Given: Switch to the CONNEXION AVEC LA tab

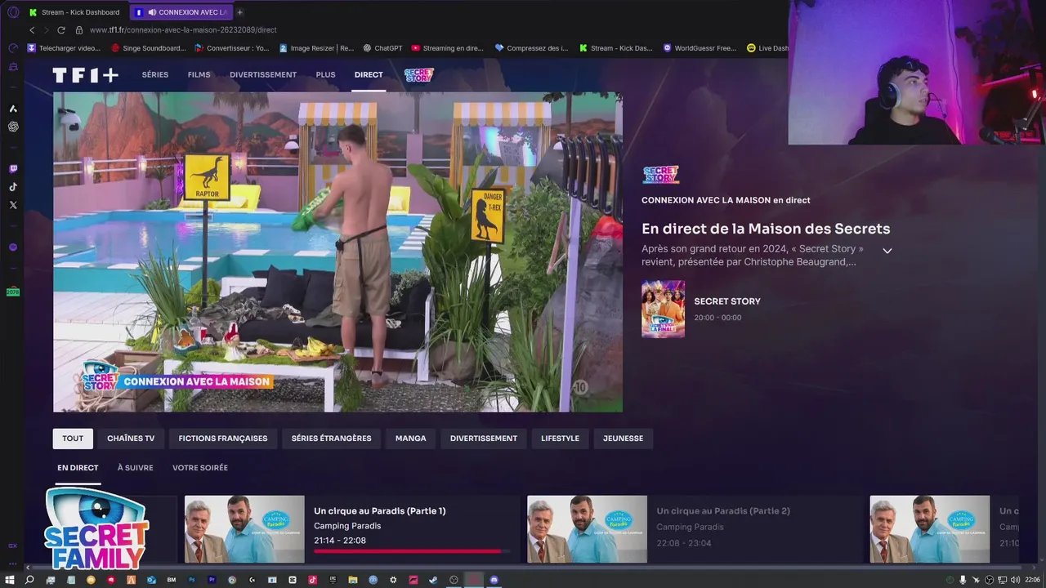Looking at the screenshot, I should pos(181,12).
